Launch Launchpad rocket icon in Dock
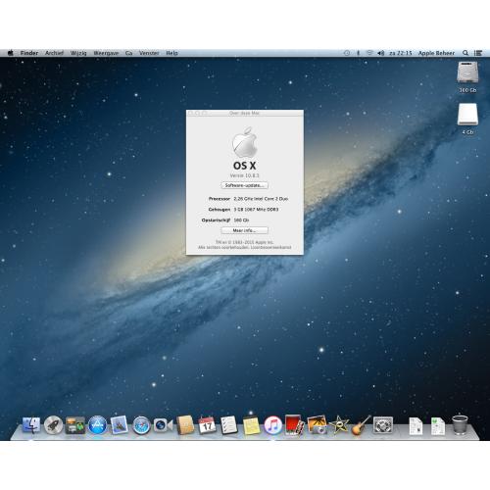Screen dimensions: 490x490 click(x=53, y=425)
